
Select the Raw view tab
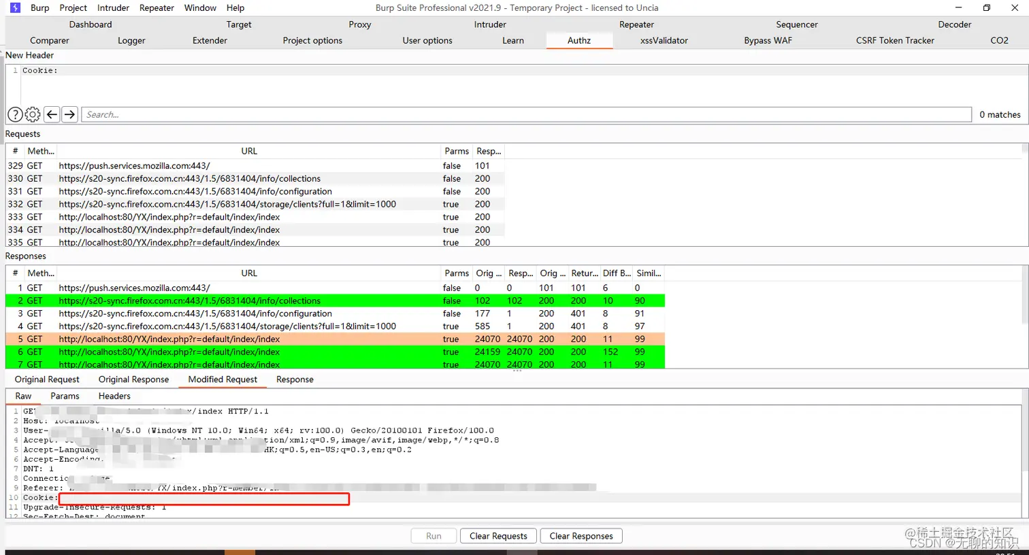pos(23,396)
